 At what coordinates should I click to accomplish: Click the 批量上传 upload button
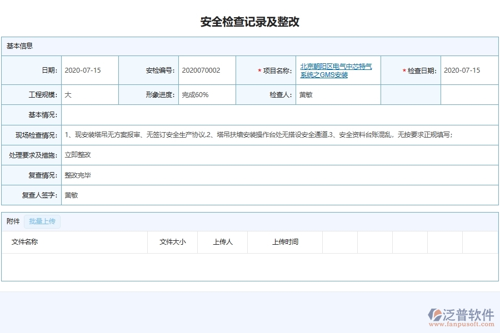[x=42, y=221]
